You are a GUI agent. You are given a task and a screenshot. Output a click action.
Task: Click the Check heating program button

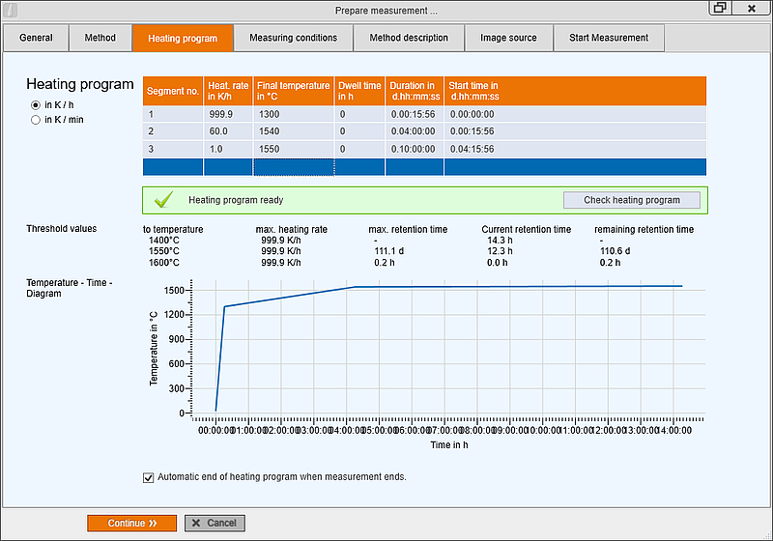632,200
